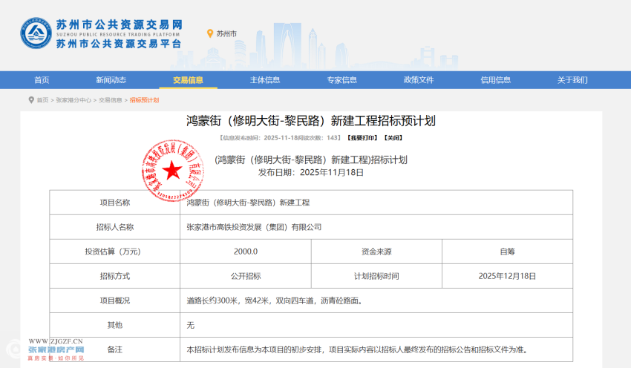Click 交易信息 in the breadcrumb

pyautogui.click(x=111, y=99)
